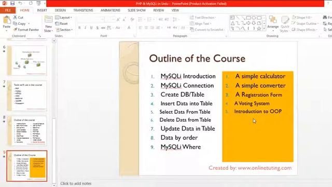
Task: Click the Paste clipboard icon
Action: 7,20
